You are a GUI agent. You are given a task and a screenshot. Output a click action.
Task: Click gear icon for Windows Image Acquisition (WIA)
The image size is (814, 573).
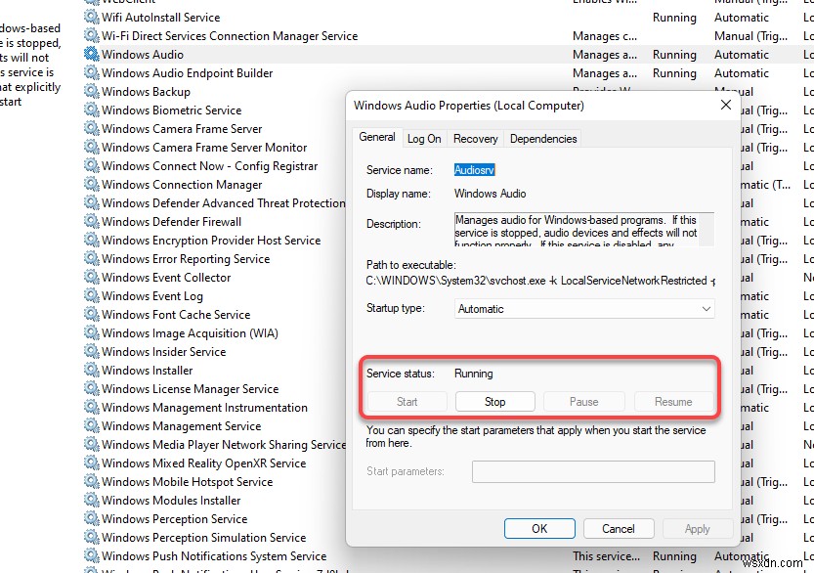(92, 333)
